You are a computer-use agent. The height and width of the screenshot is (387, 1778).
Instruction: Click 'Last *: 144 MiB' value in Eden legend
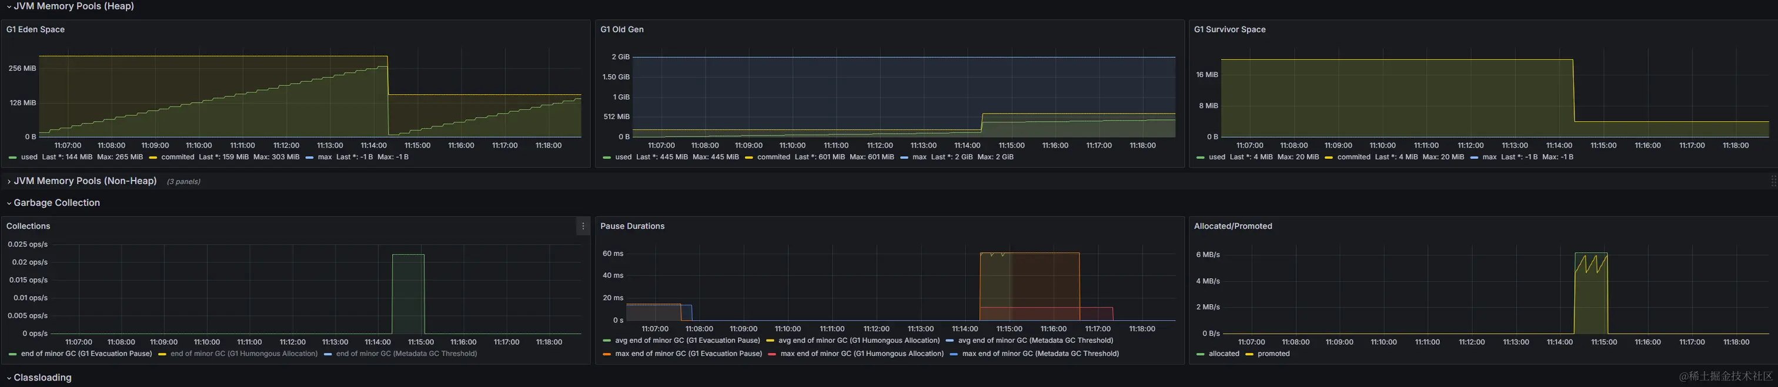click(67, 156)
